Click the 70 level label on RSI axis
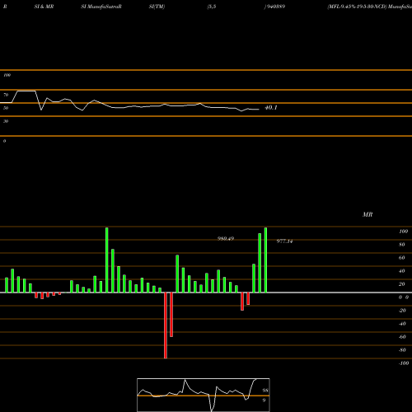Viewport: 412px width, 412px height. pyautogui.click(x=6, y=95)
